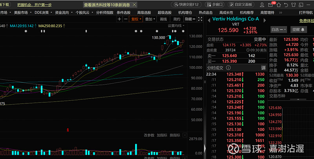Expand DDE决策 menu dropdown
Screen dimensions: 314x159
click(x=43, y=13)
